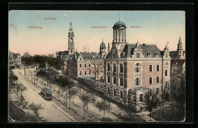Click the white spot in the sky
Viewport: 198px width, 128px height.
pos(65,14)
